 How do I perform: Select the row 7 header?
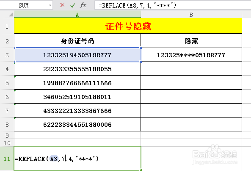point(7,110)
